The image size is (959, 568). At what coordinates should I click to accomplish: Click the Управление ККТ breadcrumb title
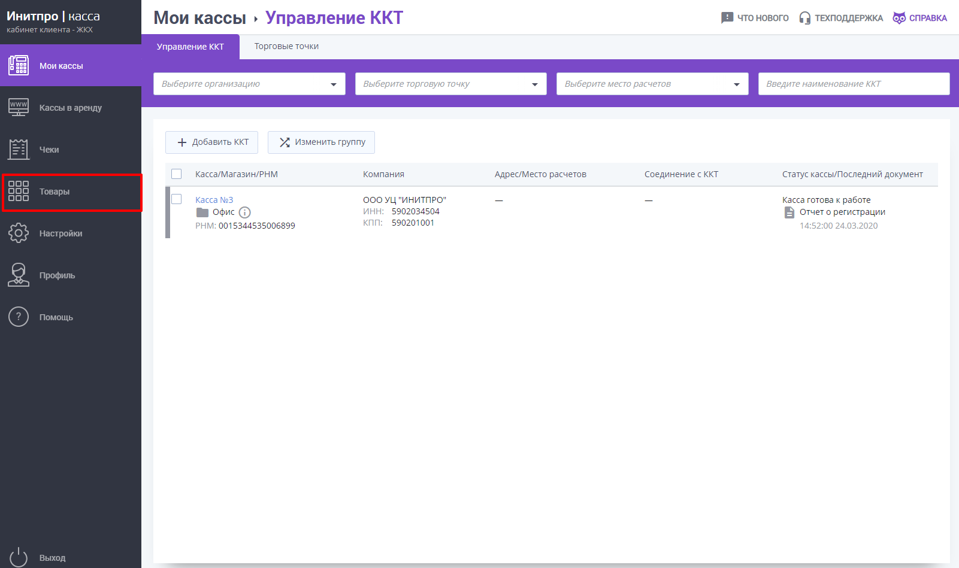coord(334,18)
